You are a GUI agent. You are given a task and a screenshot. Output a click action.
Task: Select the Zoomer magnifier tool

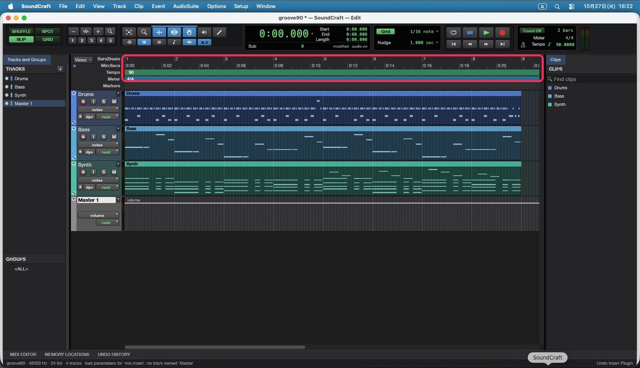coord(144,32)
